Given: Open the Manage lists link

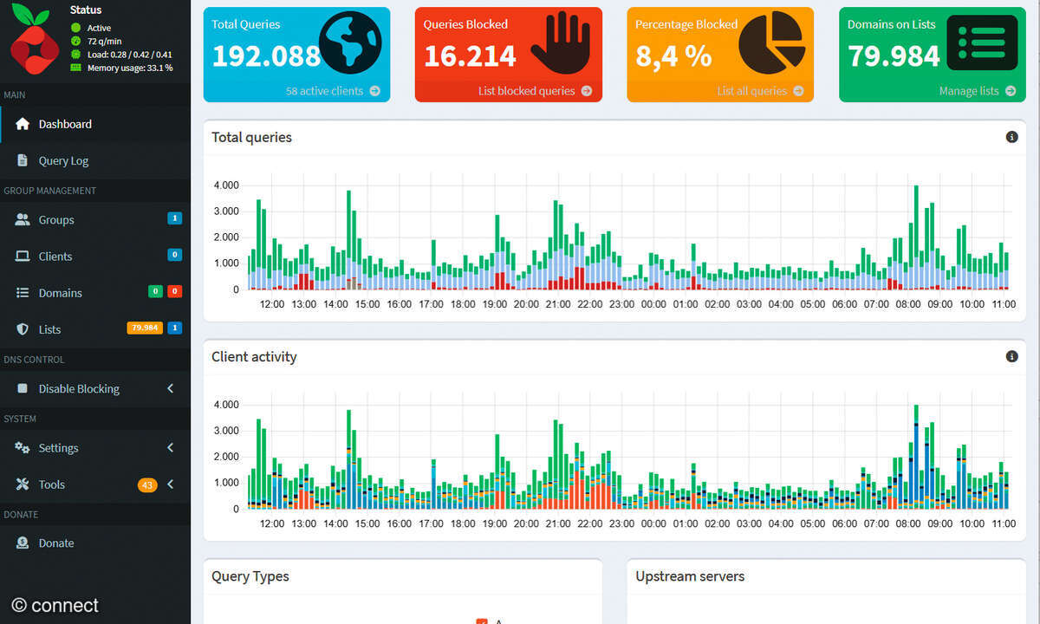Looking at the screenshot, I should coord(971,90).
